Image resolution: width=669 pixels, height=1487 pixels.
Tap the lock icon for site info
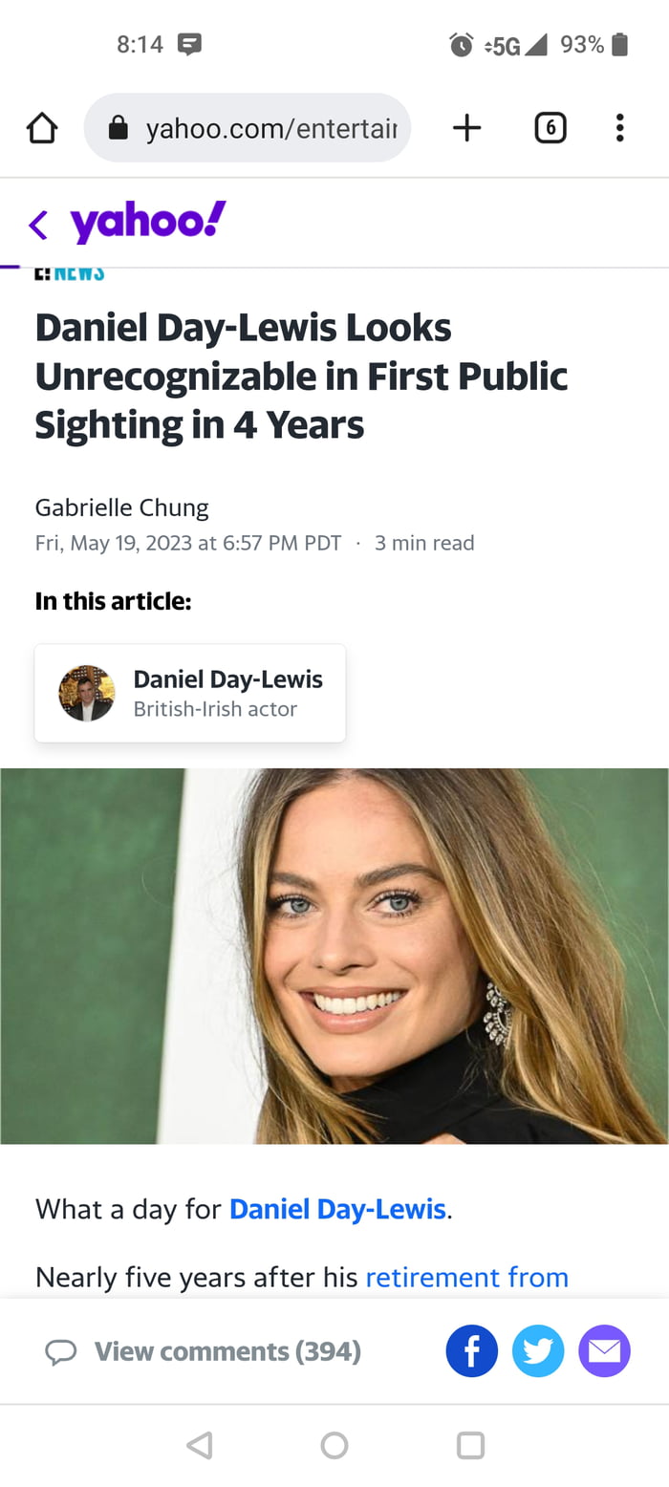119,128
